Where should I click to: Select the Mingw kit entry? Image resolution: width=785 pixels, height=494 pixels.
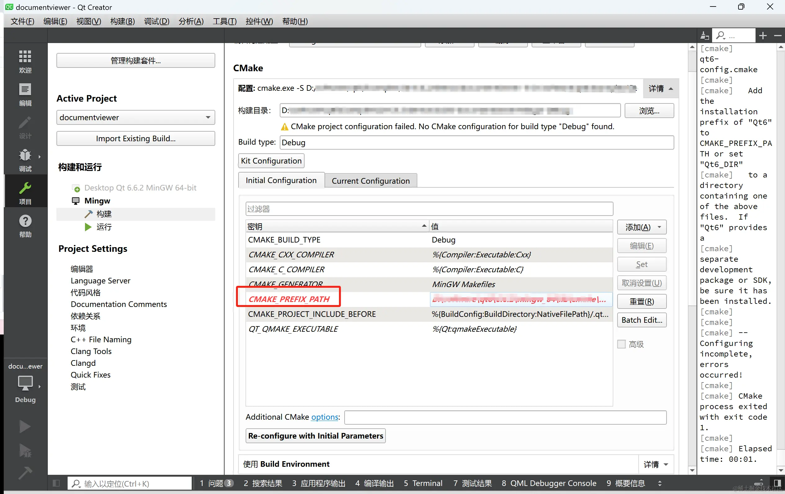97,201
